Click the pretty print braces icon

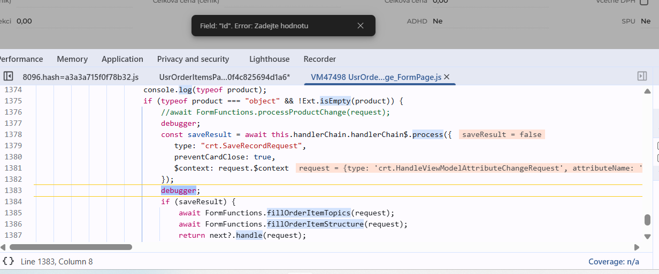(8, 261)
